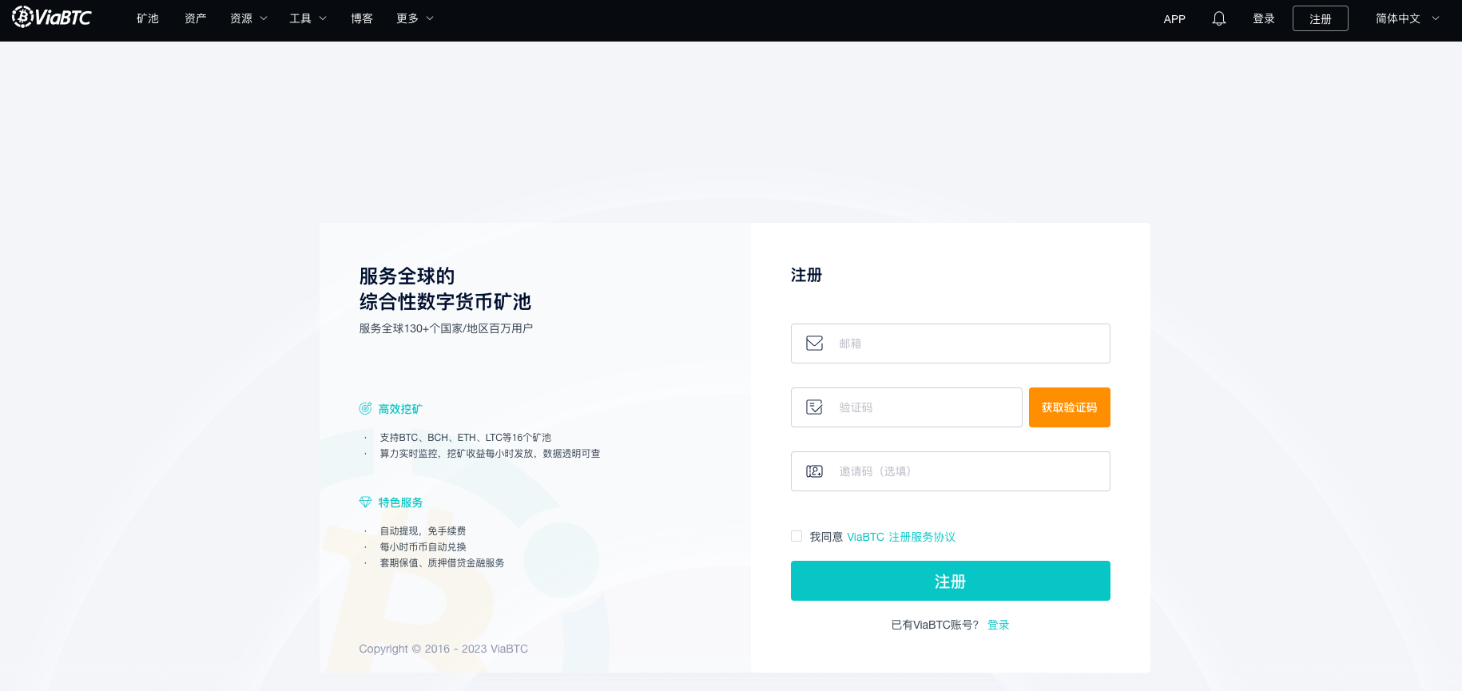Click the 特色服务 heading text
1462x691 pixels.
pyautogui.click(x=400, y=502)
